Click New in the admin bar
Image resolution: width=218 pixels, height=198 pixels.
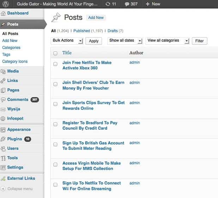pyautogui.click(x=156, y=4)
